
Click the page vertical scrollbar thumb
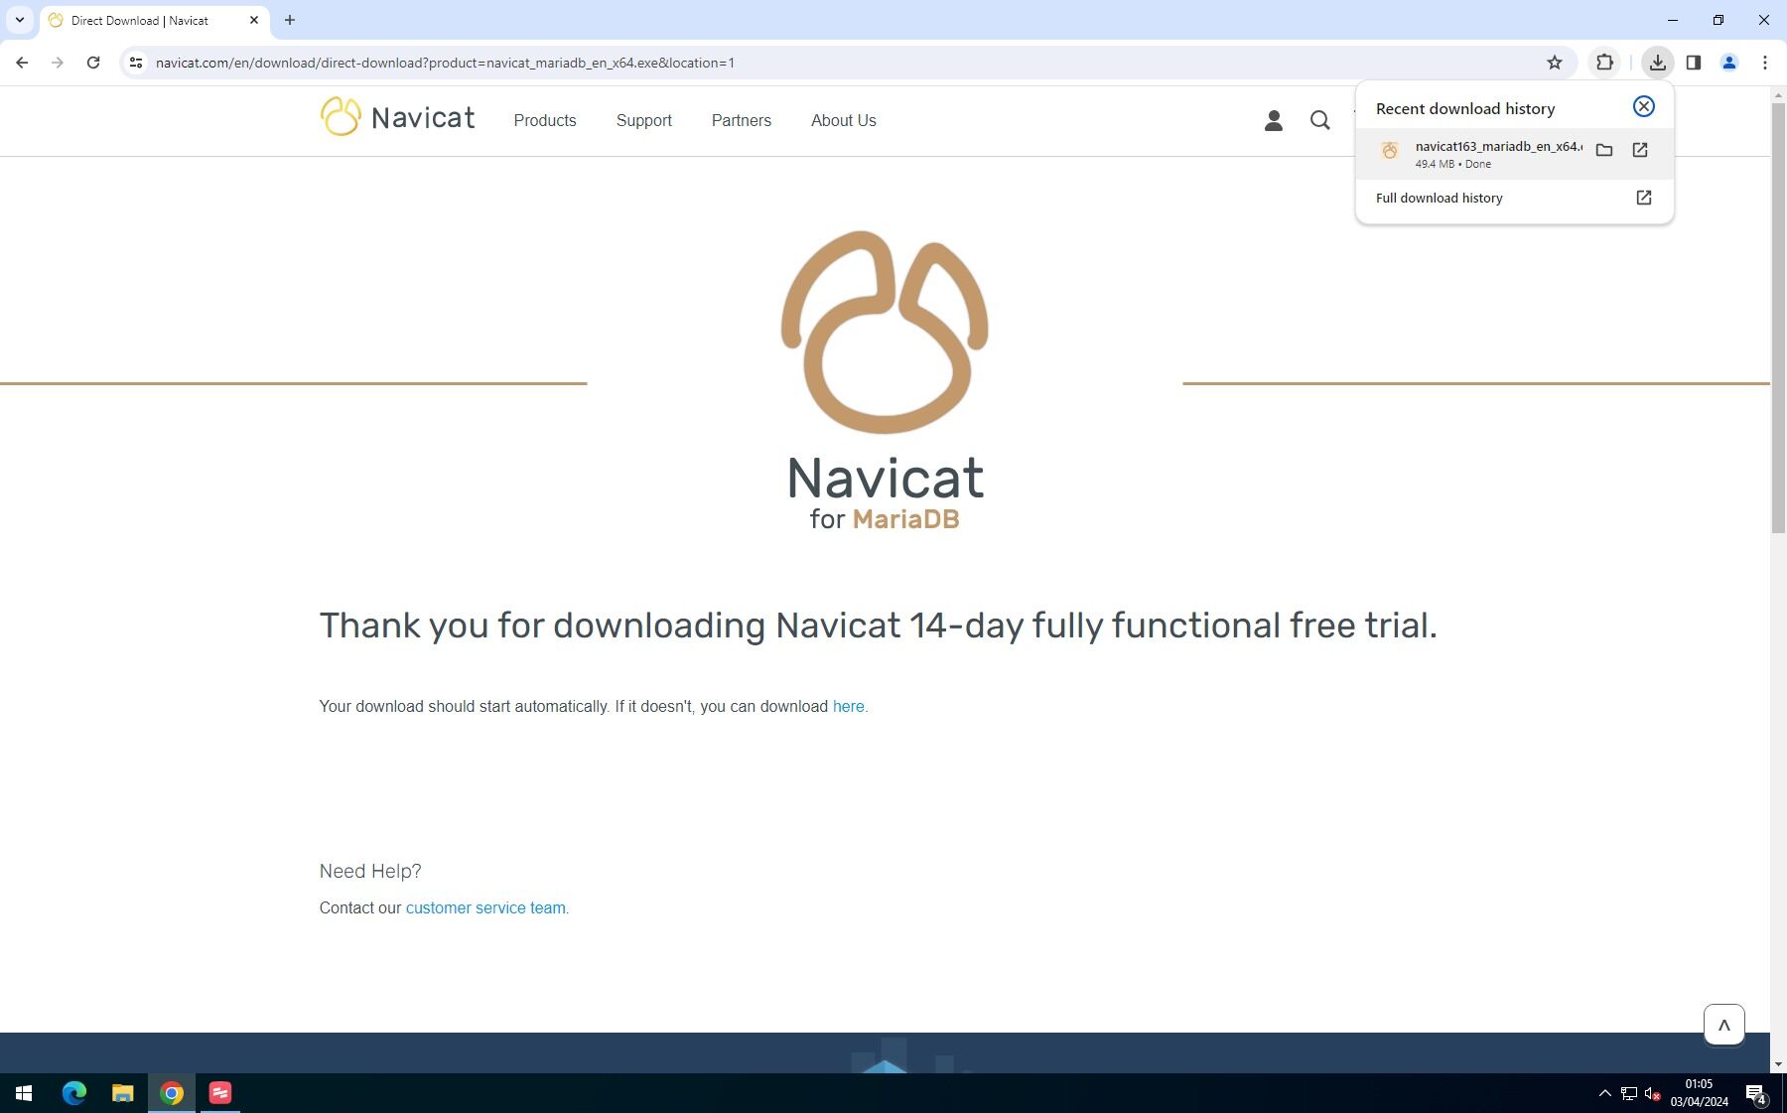pyautogui.click(x=1778, y=318)
